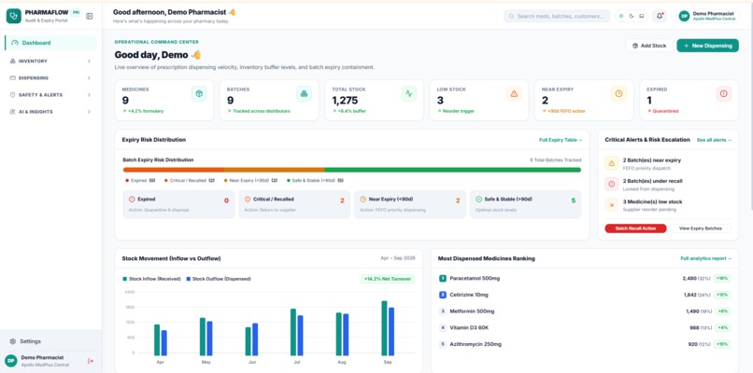Click the red logout icon
Viewport: 753px width, 373px height.
pyautogui.click(x=91, y=361)
